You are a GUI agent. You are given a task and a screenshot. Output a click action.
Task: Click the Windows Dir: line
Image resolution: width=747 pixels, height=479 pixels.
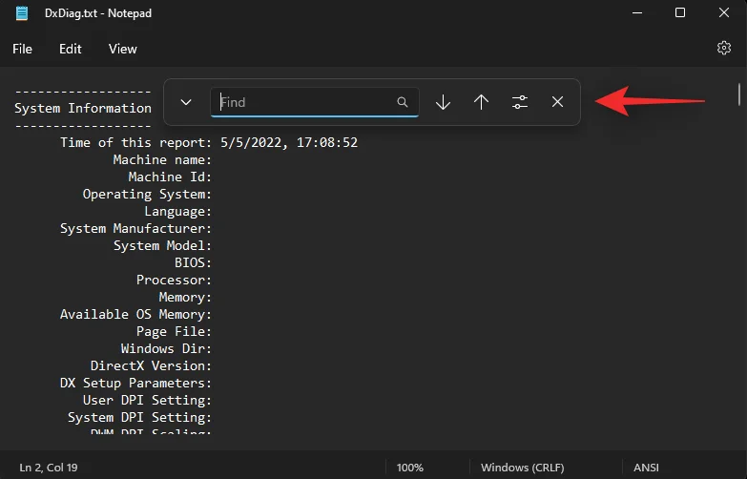coord(166,348)
